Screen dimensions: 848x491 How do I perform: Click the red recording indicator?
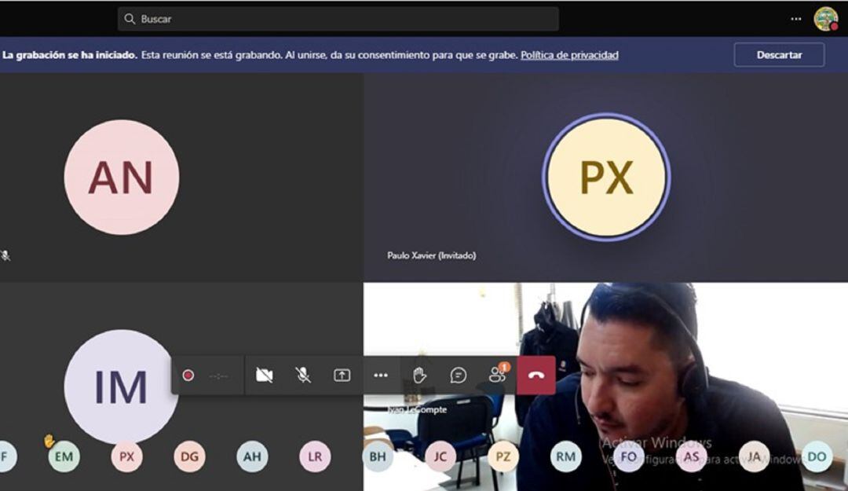(188, 376)
